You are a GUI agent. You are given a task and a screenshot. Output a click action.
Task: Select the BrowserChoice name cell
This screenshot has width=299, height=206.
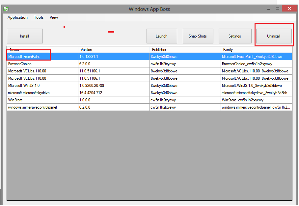[x=42, y=64]
